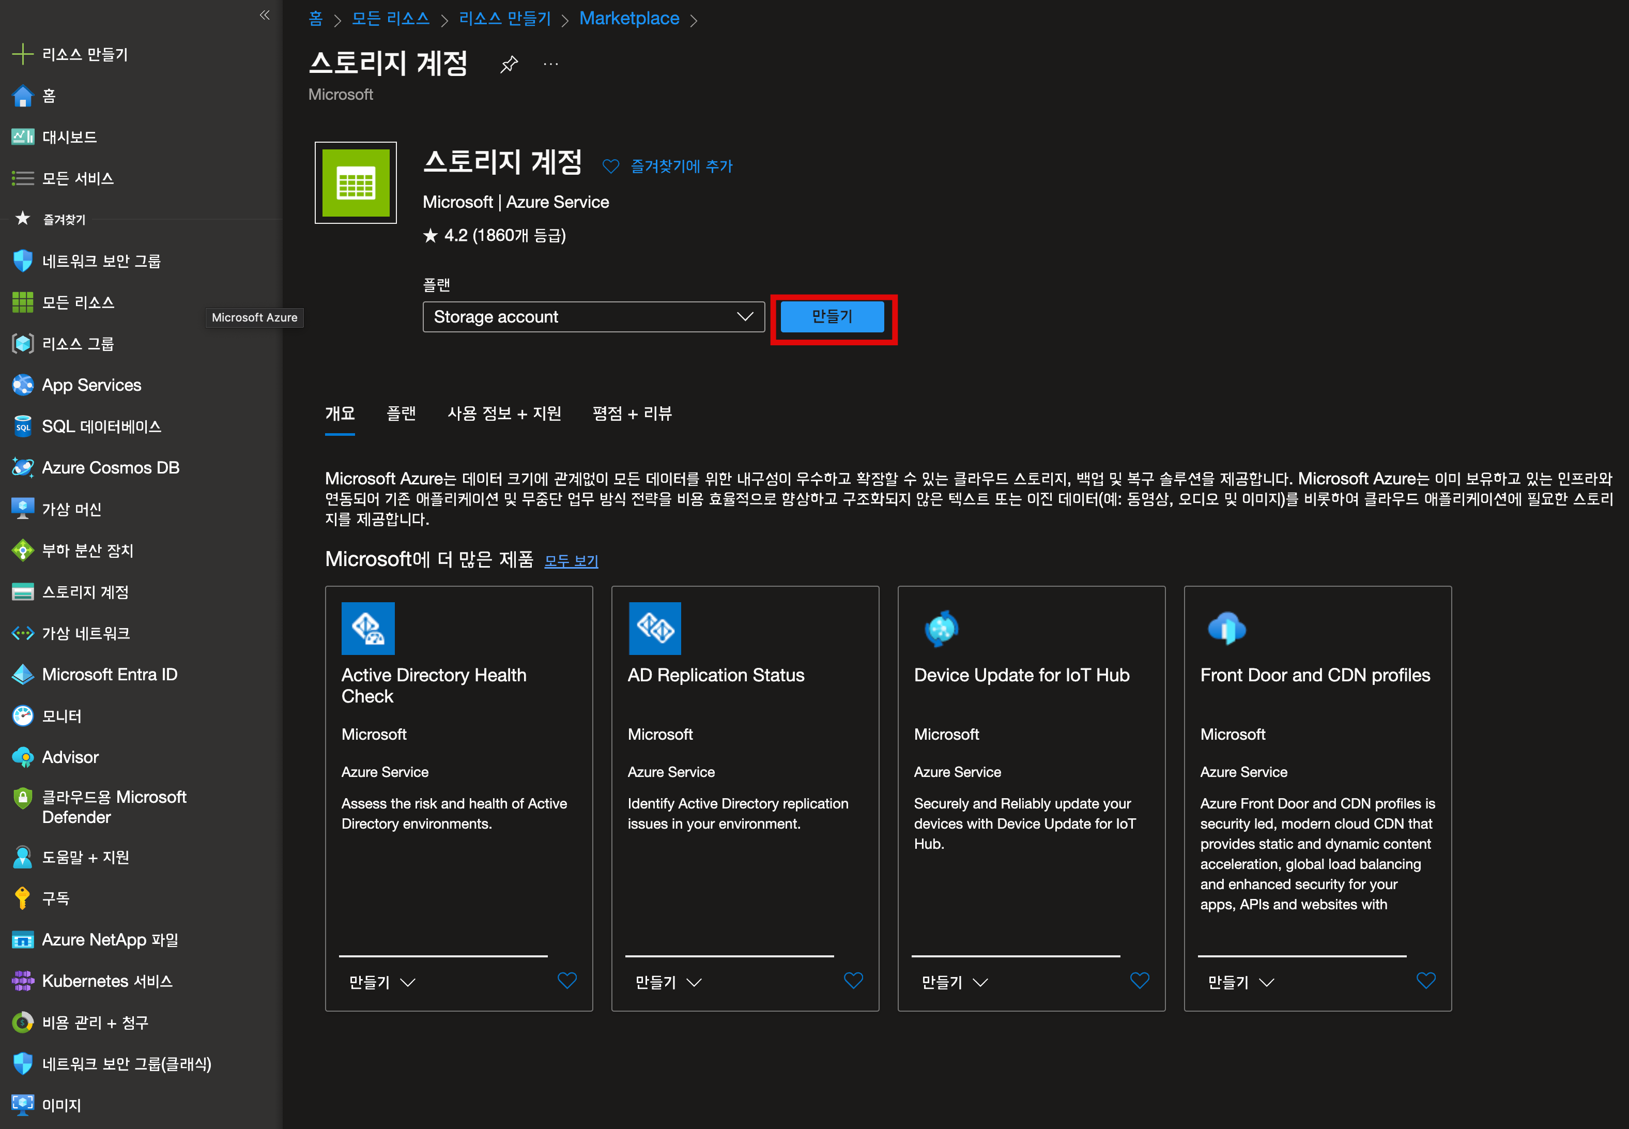Image resolution: width=1629 pixels, height=1129 pixels.
Task: Click the Azure Cosmos DB planet icon
Action: pyautogui.click(x=23, y=468)
